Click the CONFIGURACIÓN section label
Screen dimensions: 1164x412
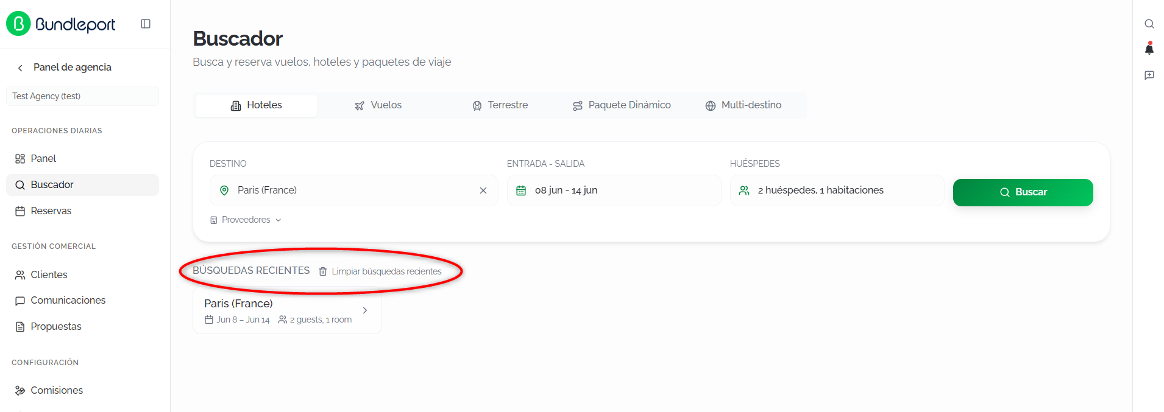[45, 363]
